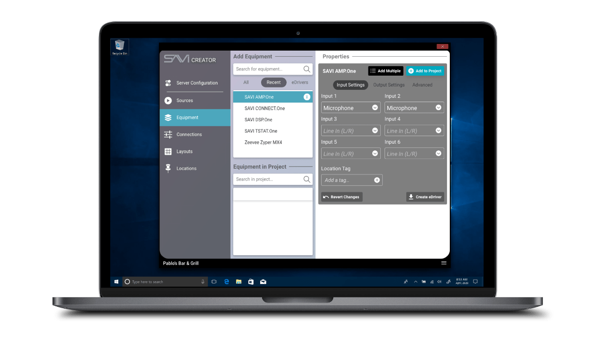Click the Windows taskbar search box
This screenshot has height=346, width=595.
point(165,282)
